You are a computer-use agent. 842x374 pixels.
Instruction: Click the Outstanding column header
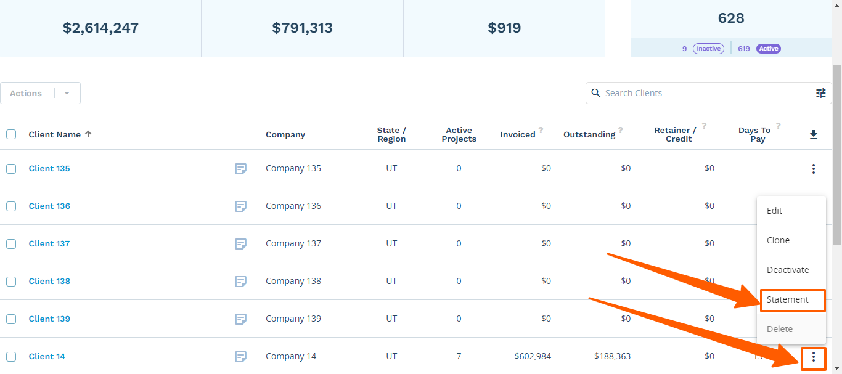pos(589,135)
